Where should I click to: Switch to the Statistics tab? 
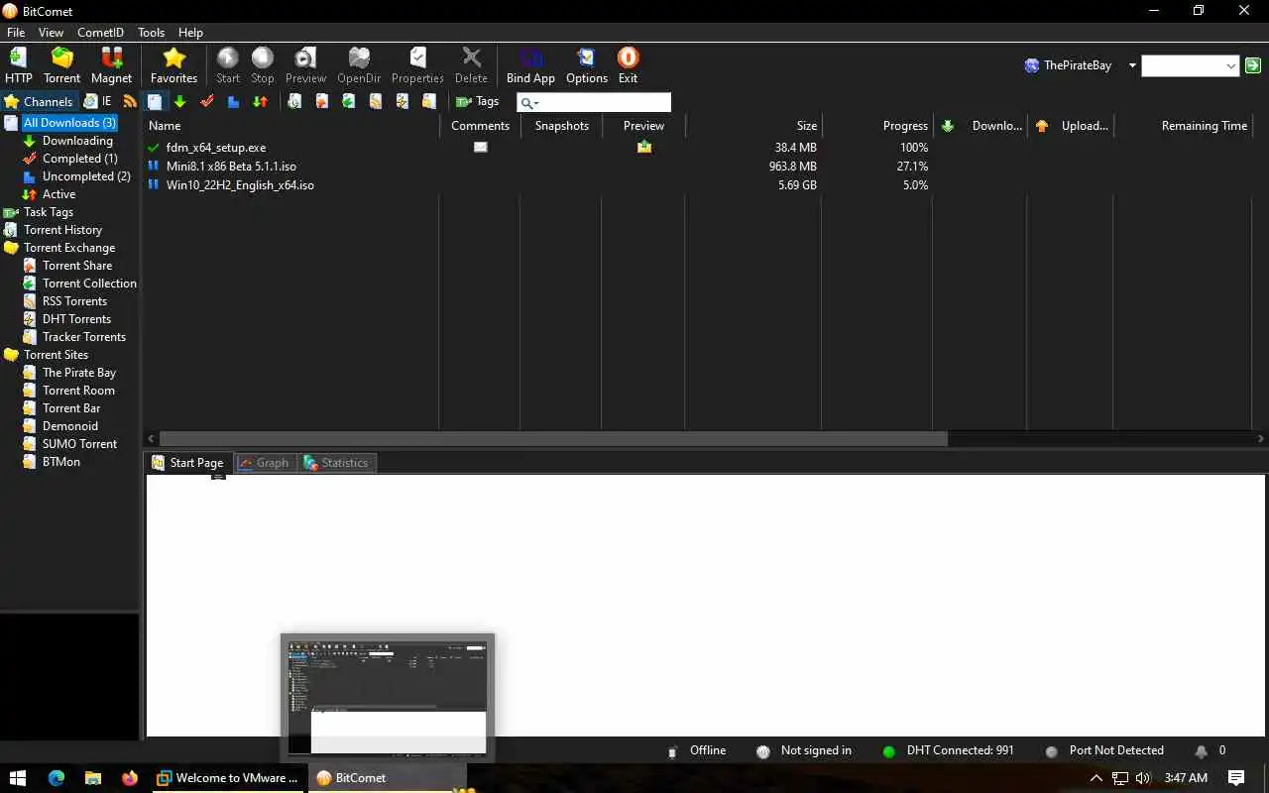click(x=335, y=463)
